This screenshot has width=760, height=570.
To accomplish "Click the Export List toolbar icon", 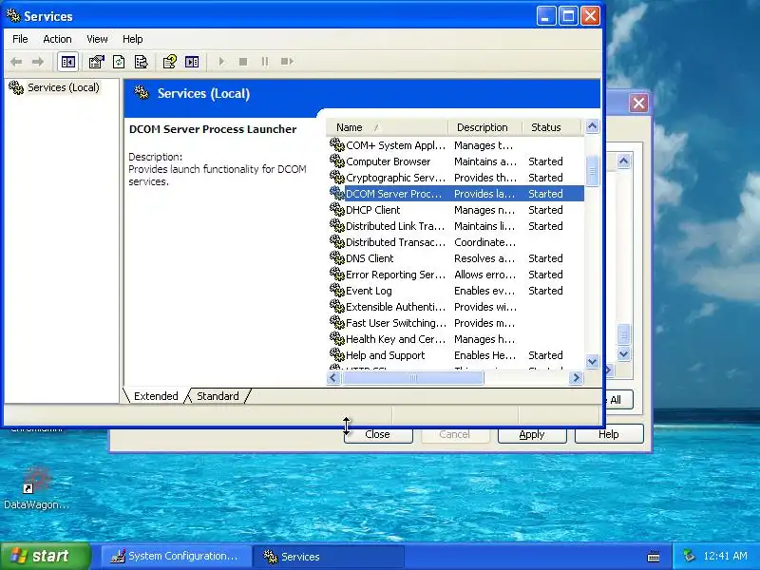I will 141,62.
